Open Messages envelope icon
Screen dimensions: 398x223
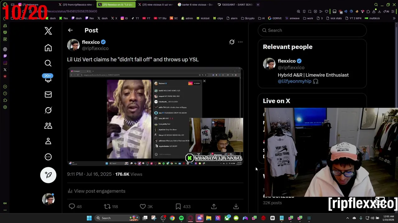[48, 94]
